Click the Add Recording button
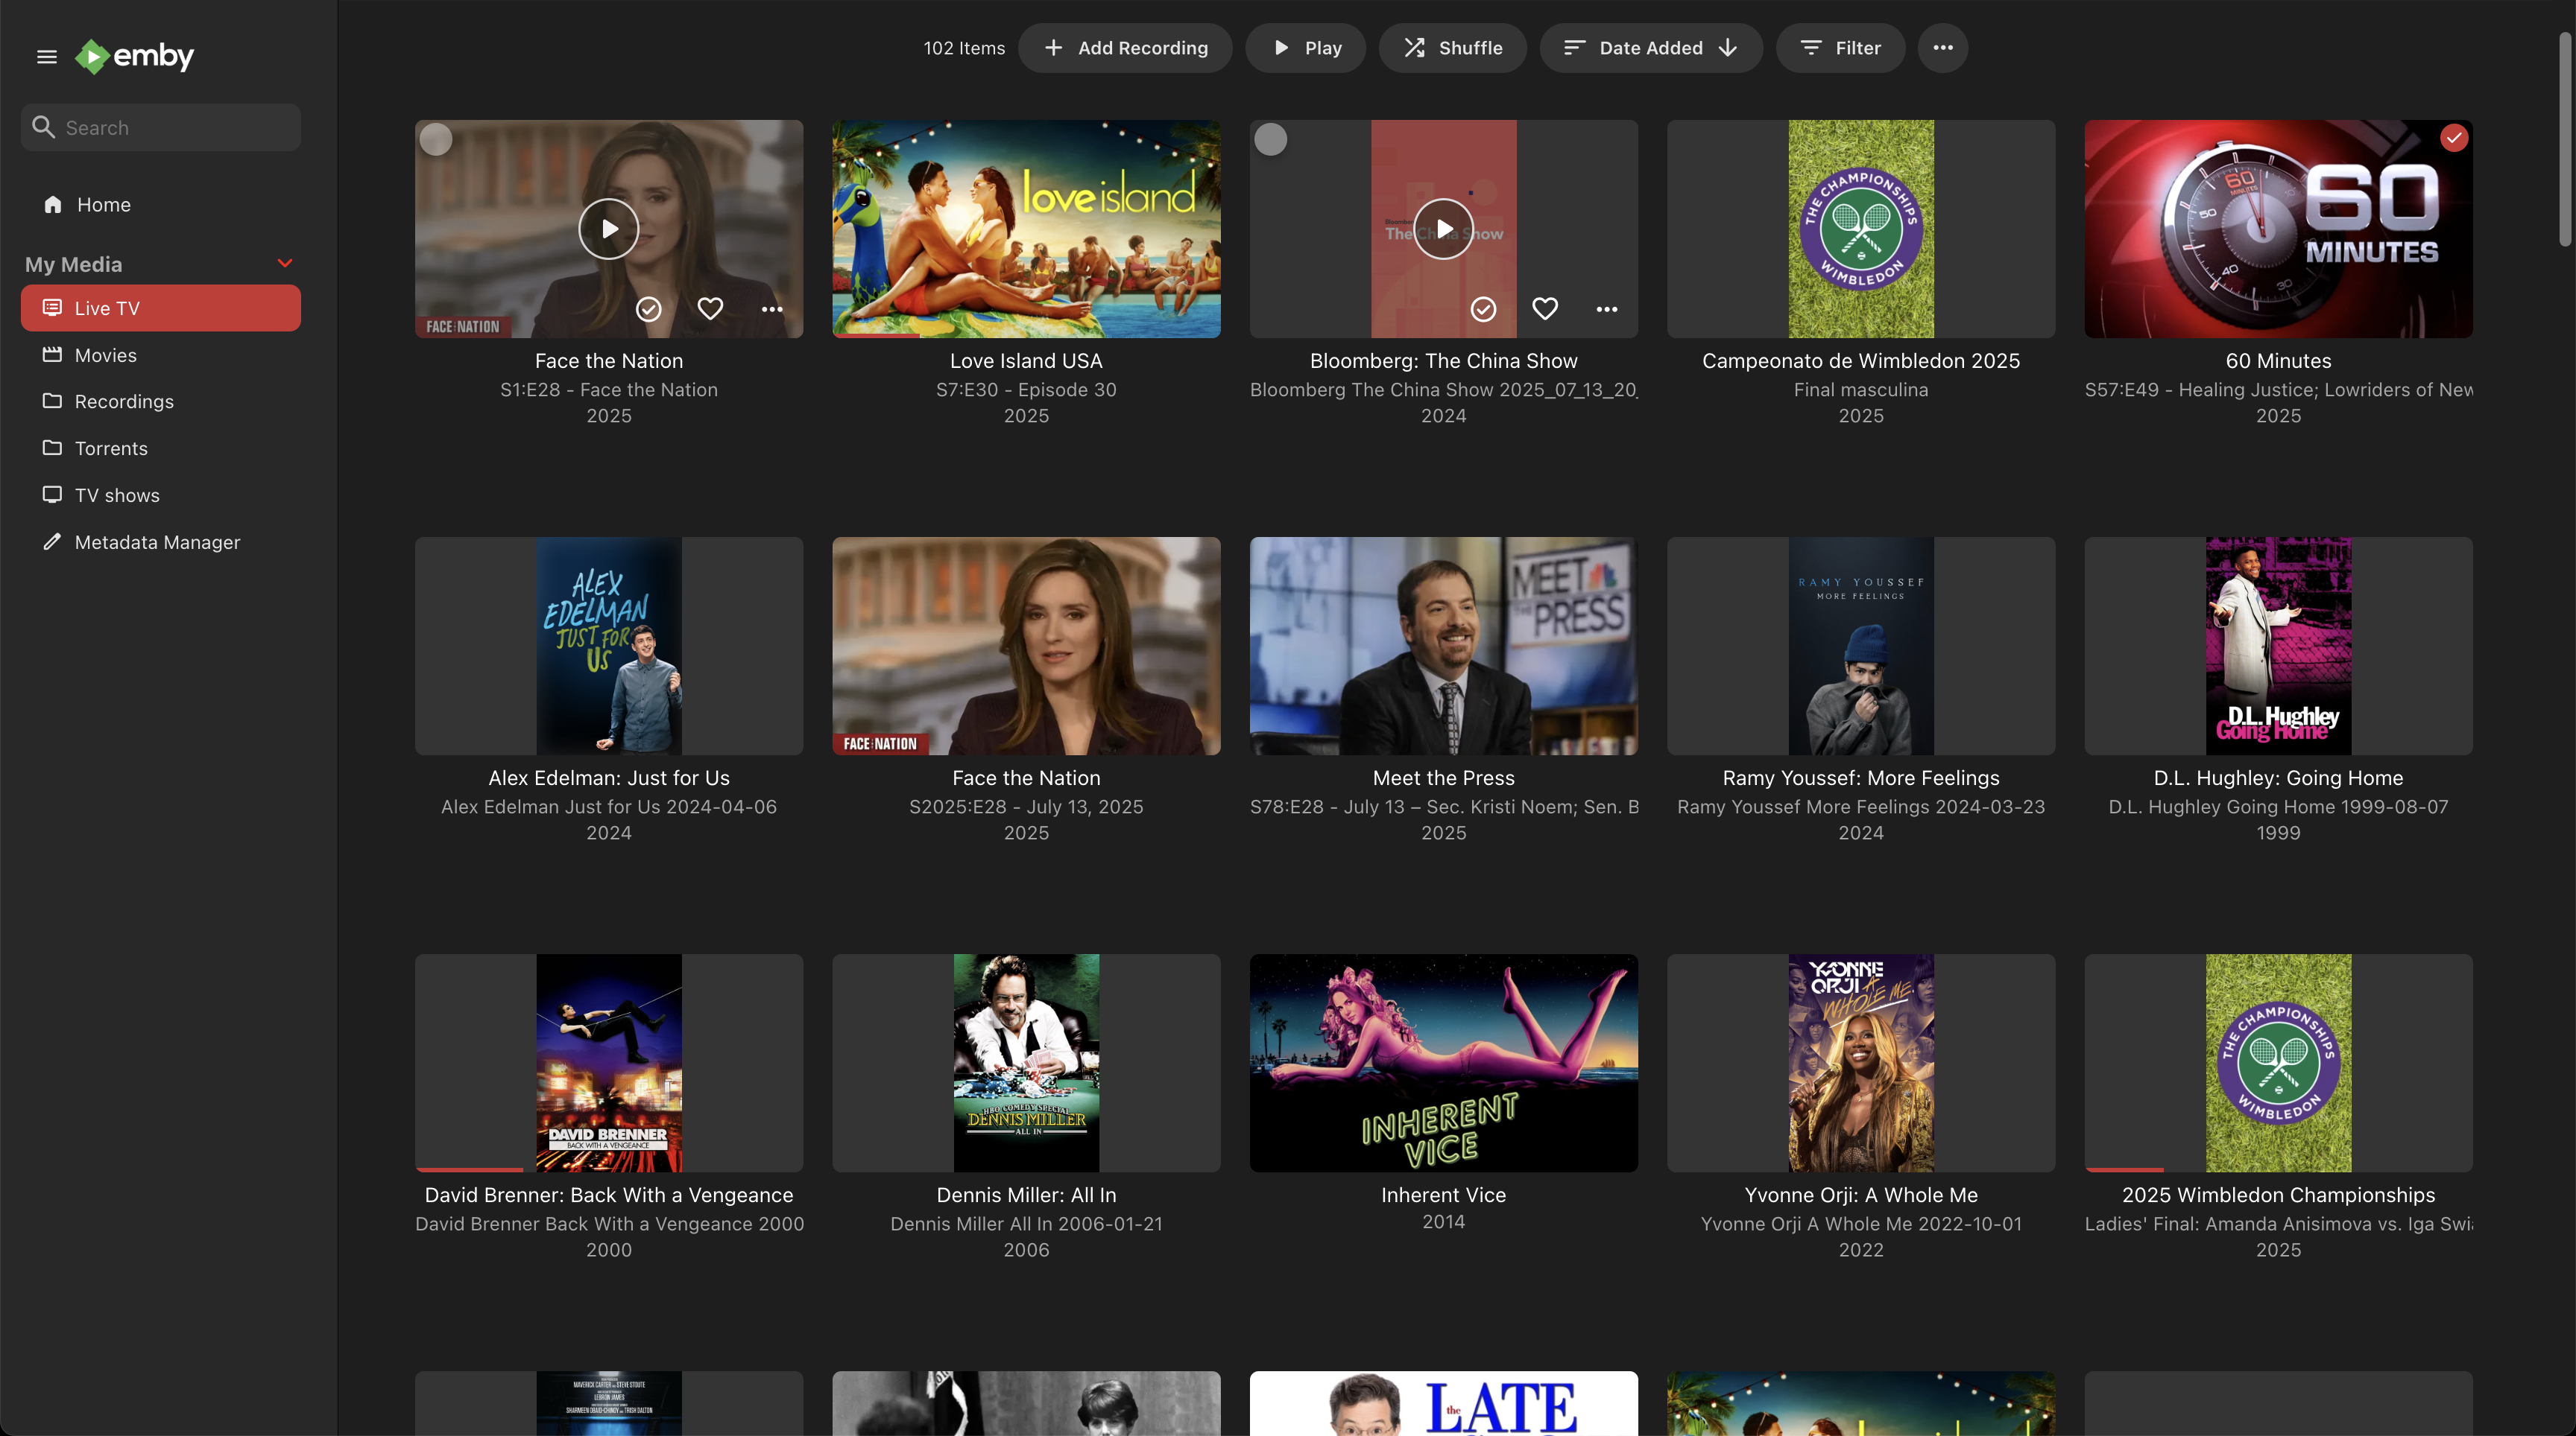 click(x=1125, y=48)
